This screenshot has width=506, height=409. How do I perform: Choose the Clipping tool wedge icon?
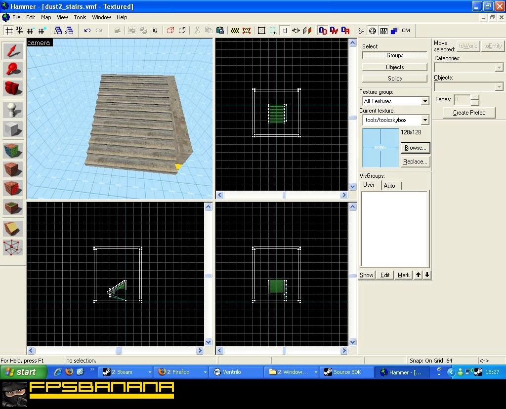point(13,229)
